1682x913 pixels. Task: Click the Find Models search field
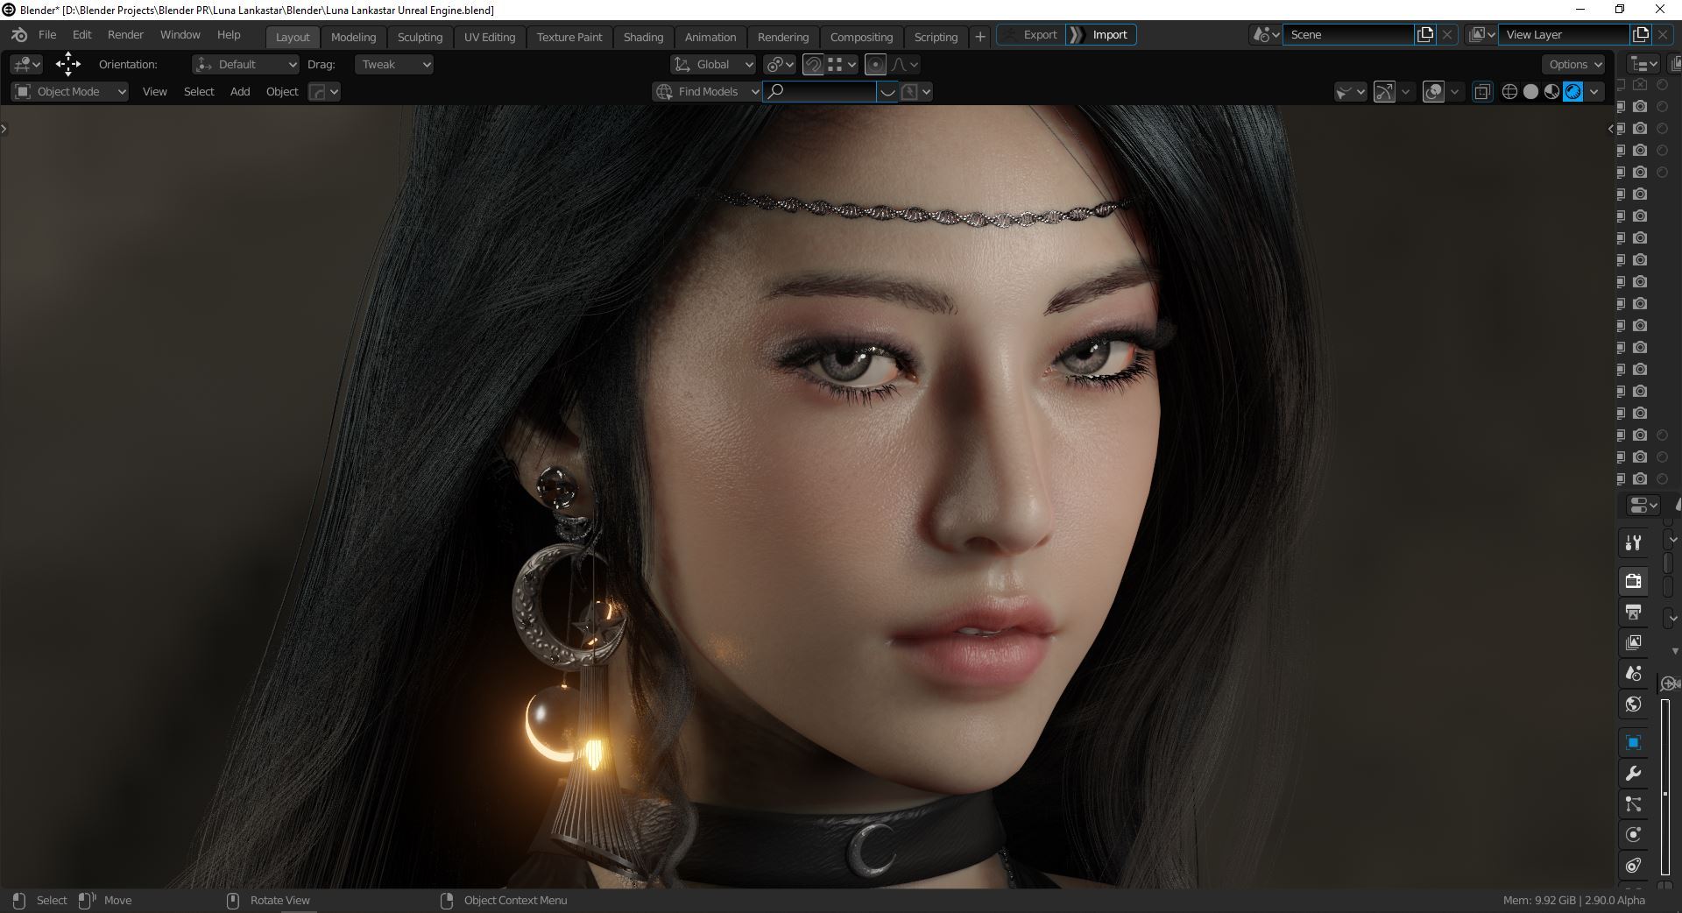(820, 92)
